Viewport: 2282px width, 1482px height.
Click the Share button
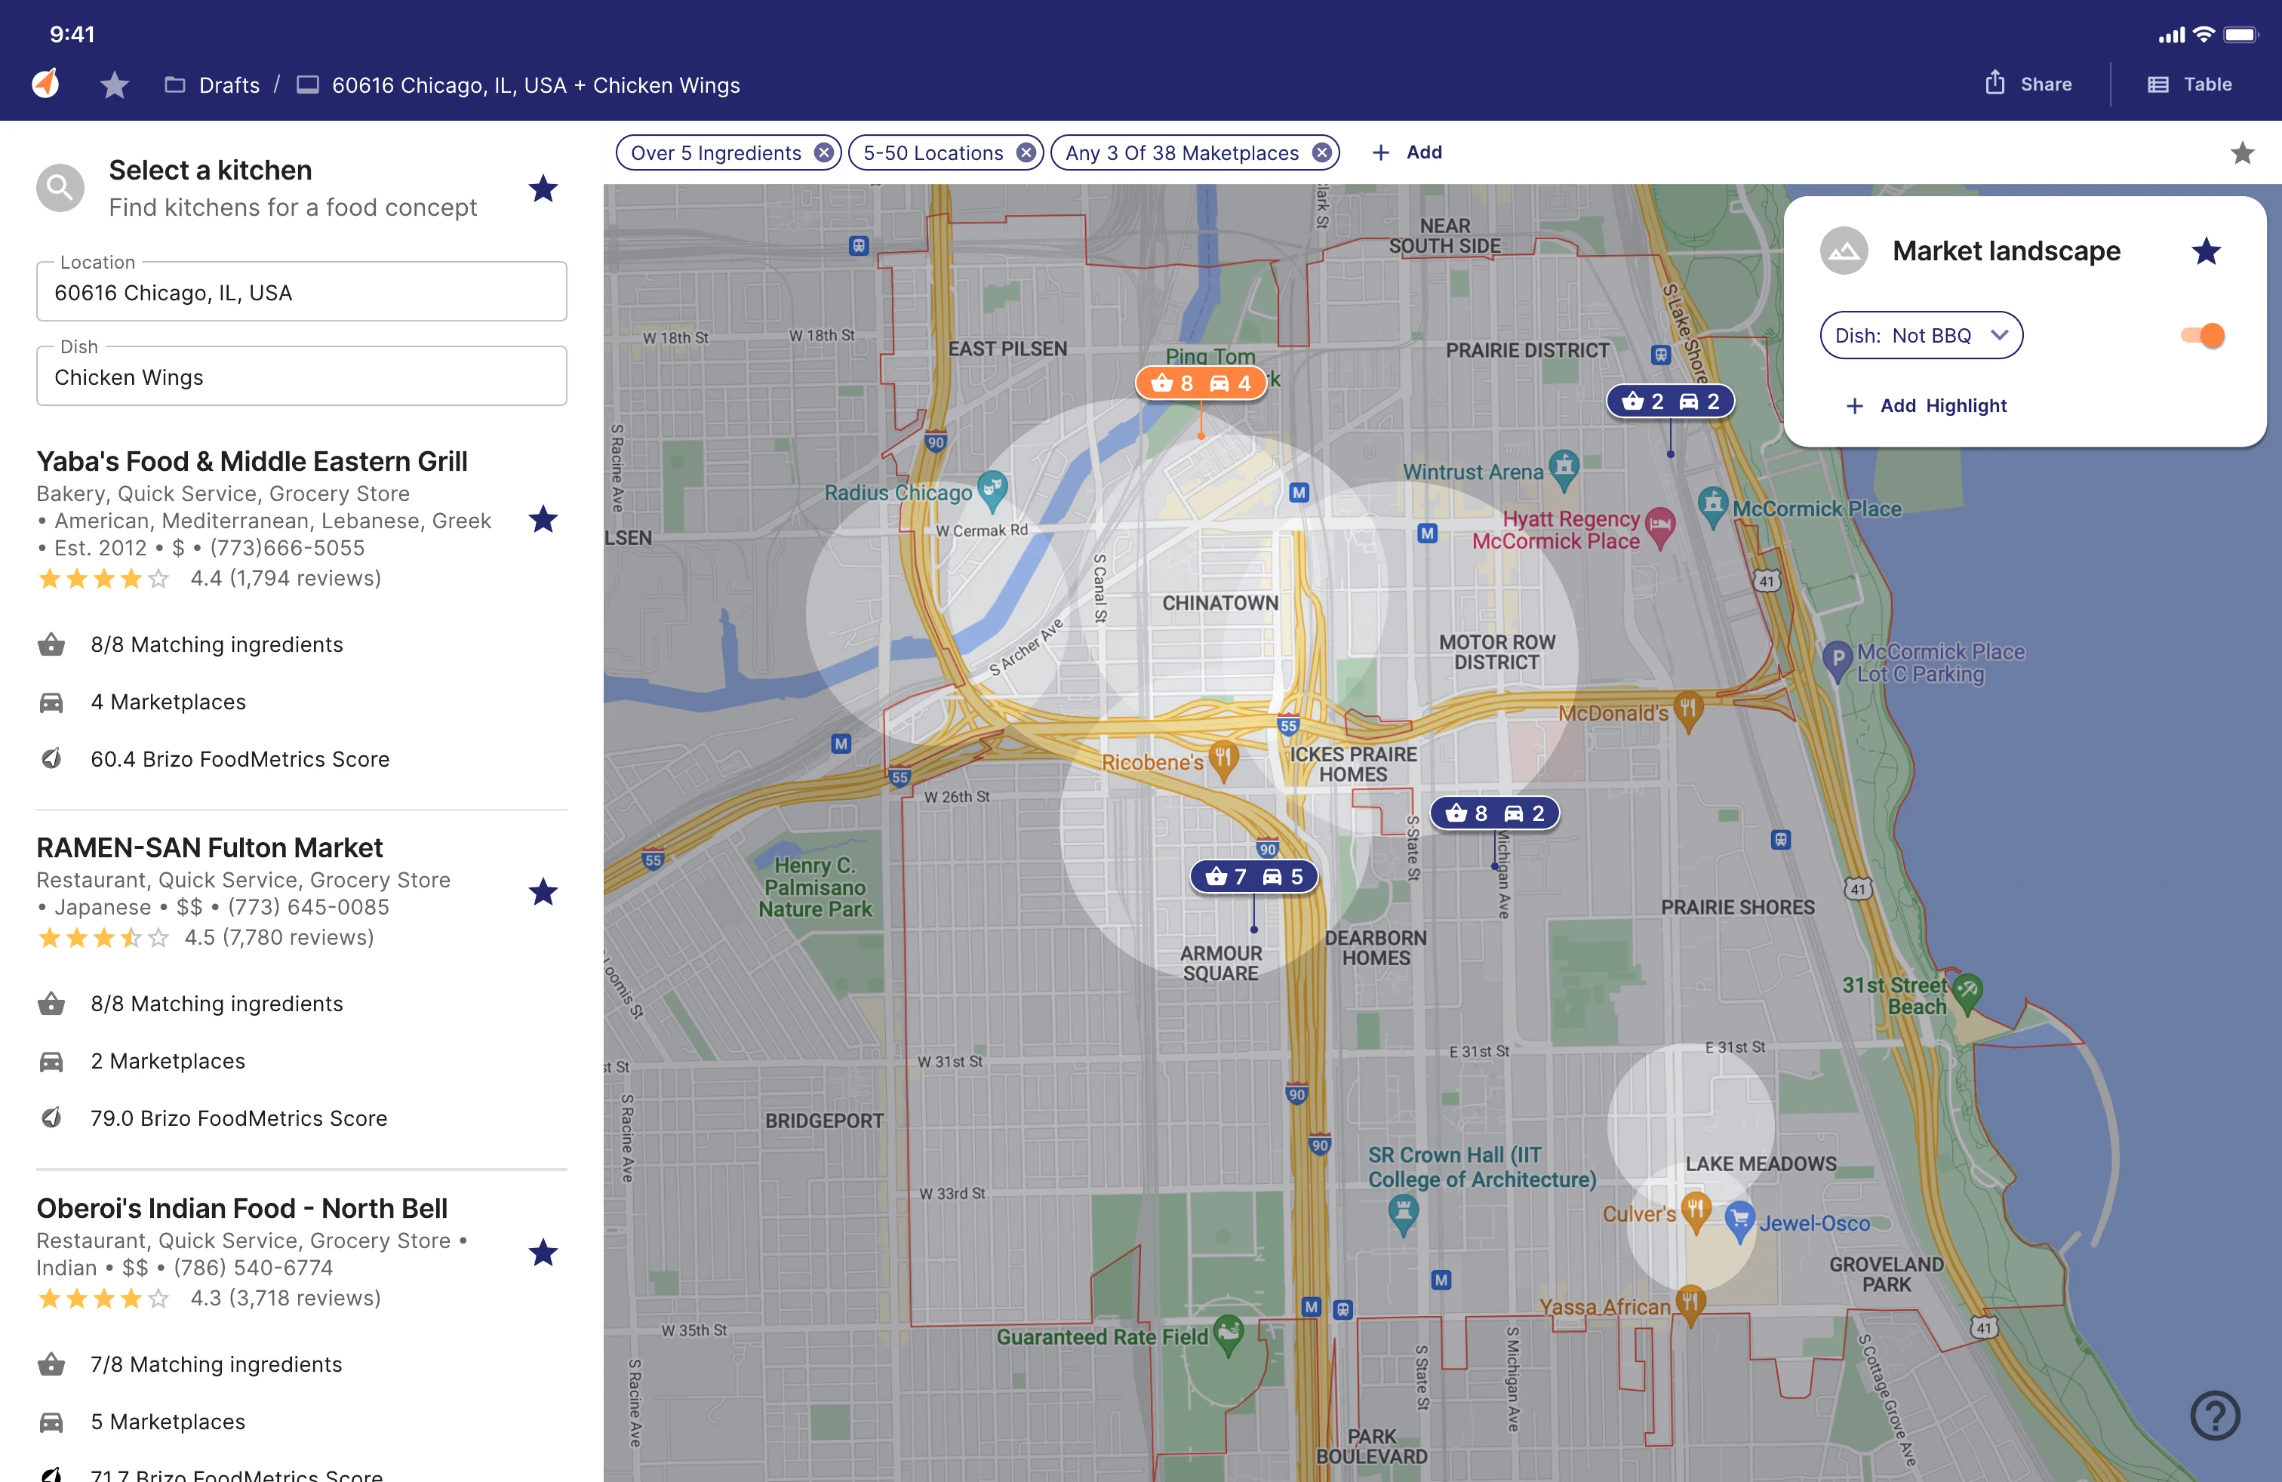2028,84
